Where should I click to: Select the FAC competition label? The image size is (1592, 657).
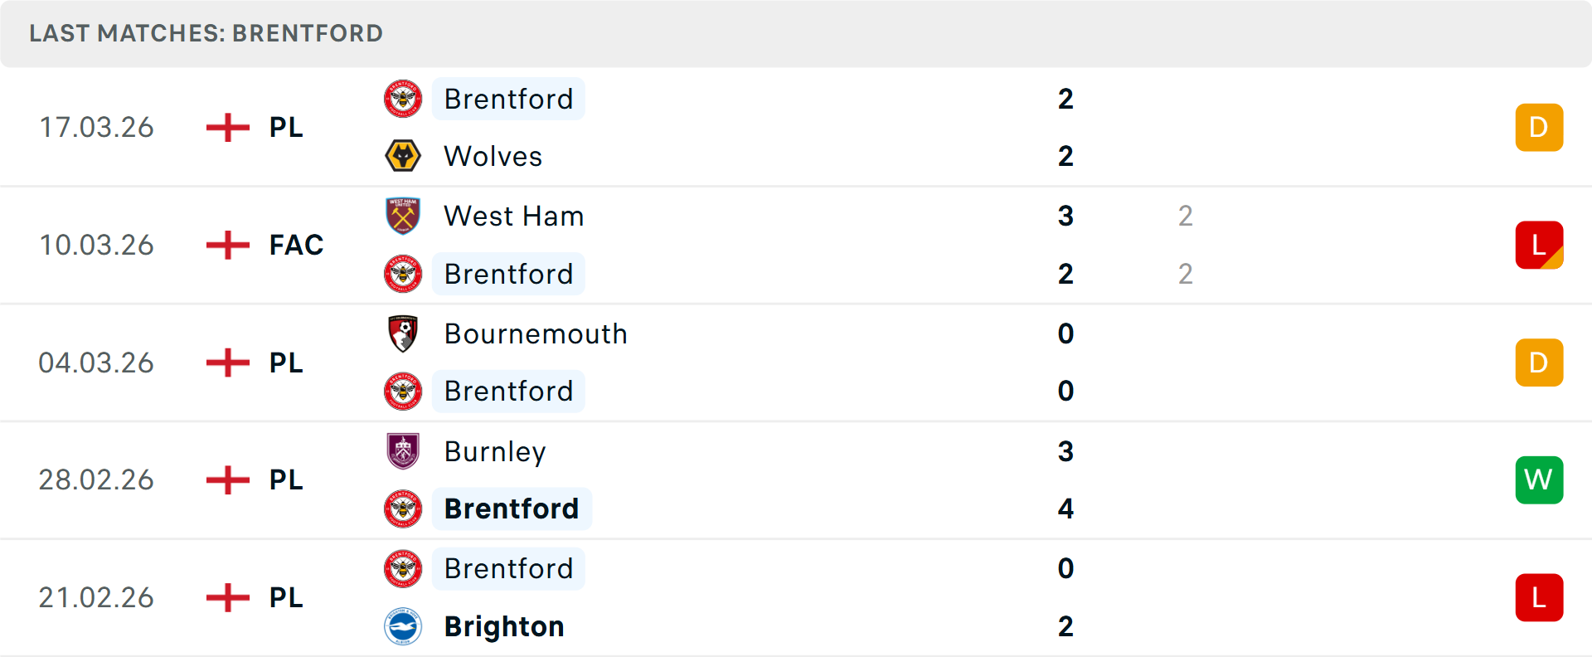pos(296,245)
